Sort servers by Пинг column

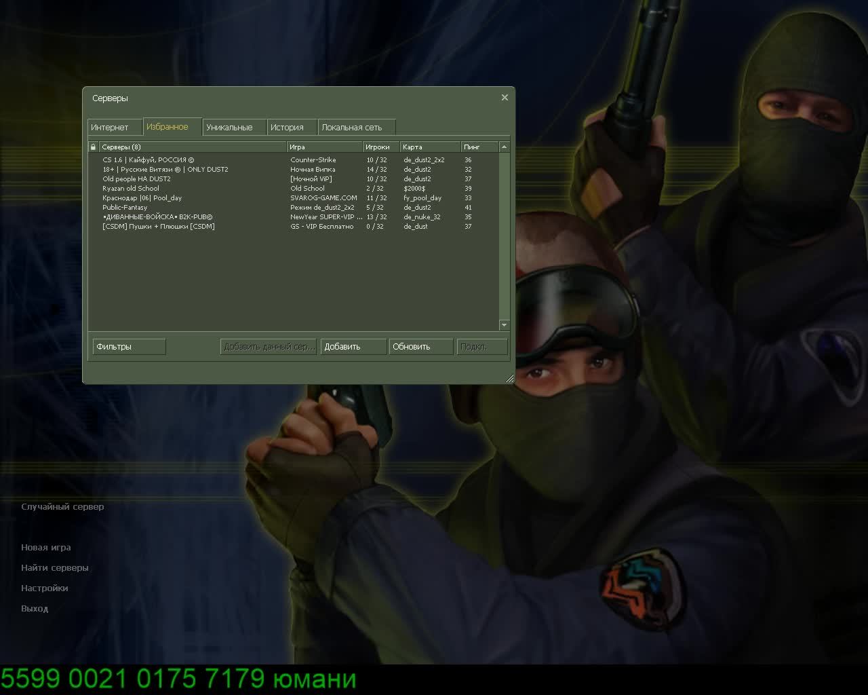tap(479, 147)
